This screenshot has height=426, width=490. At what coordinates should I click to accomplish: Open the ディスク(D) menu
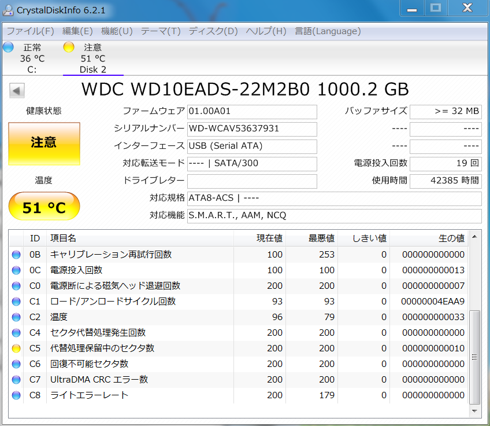213,31
